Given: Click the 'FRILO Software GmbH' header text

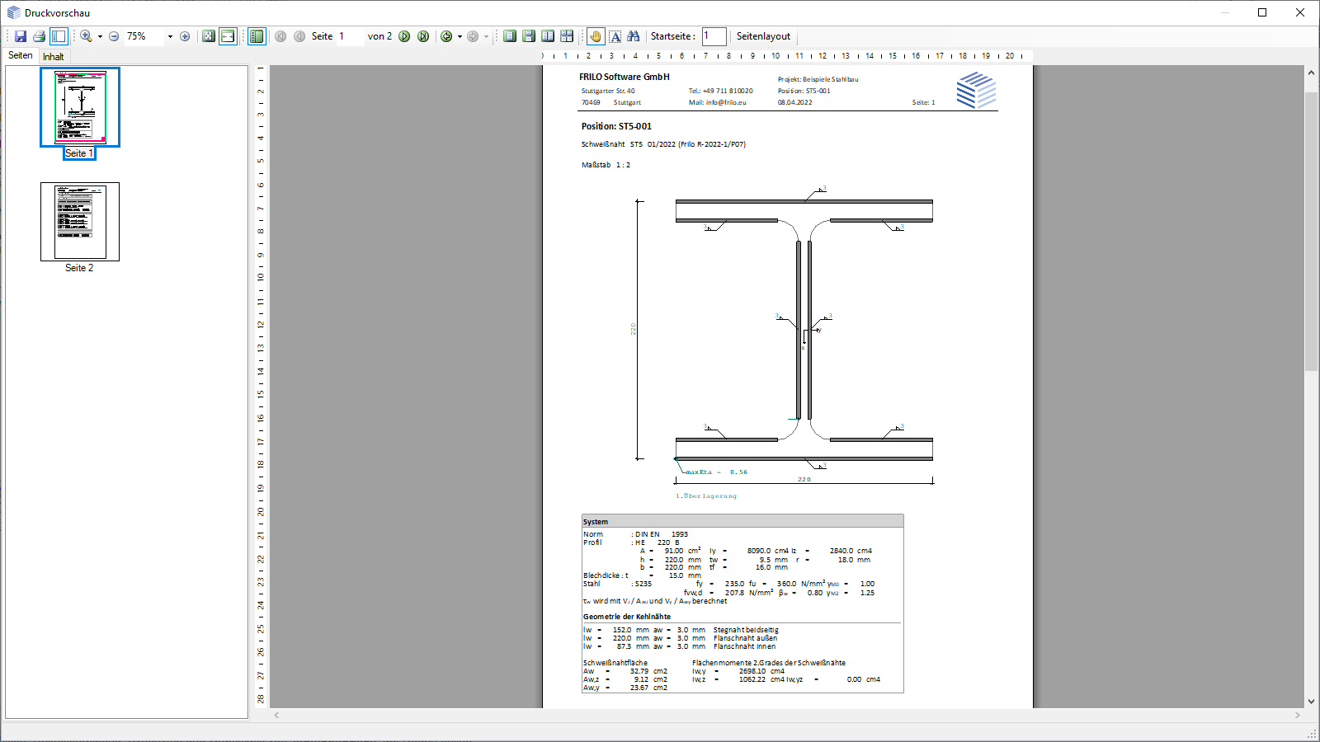Looking at the screenshot, I should point(625,77).
